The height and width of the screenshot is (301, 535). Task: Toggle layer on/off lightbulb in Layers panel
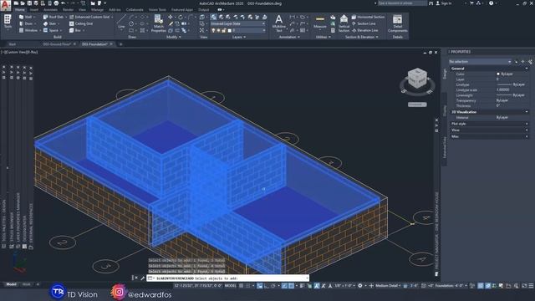coord(214,30)
